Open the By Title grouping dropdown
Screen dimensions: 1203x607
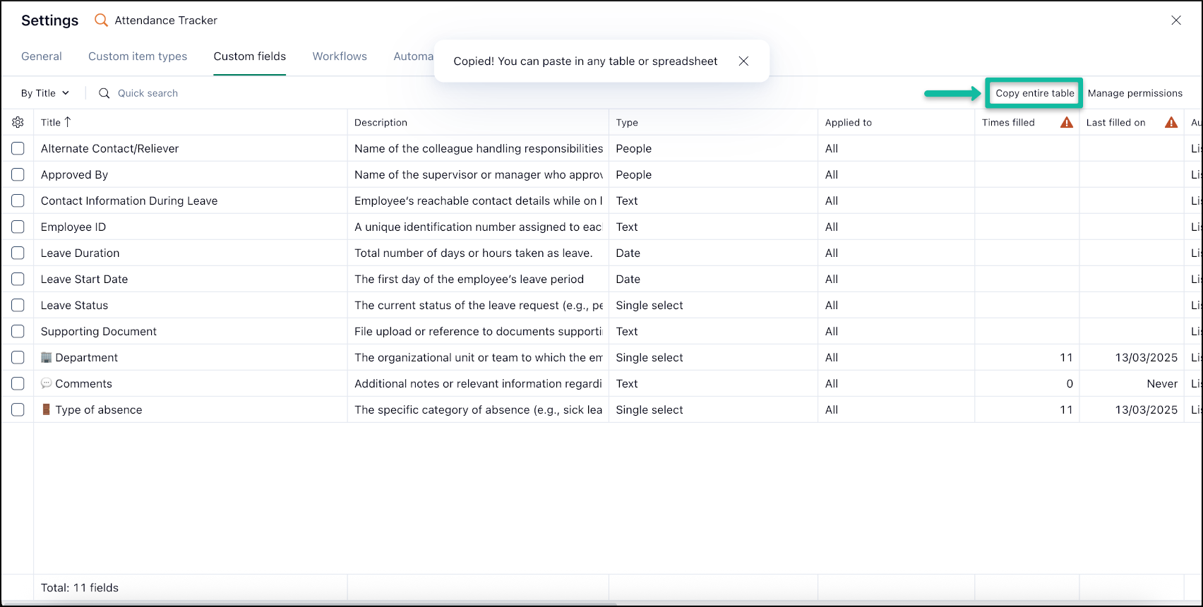click(45, 93)
